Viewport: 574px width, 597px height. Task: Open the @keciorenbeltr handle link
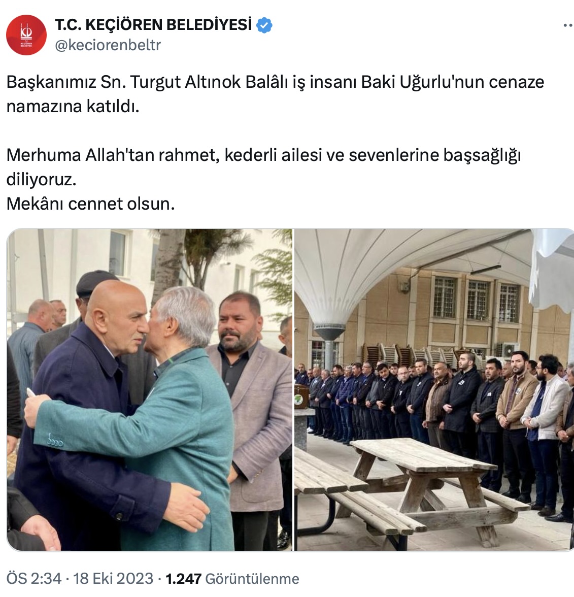coord(108,45)
